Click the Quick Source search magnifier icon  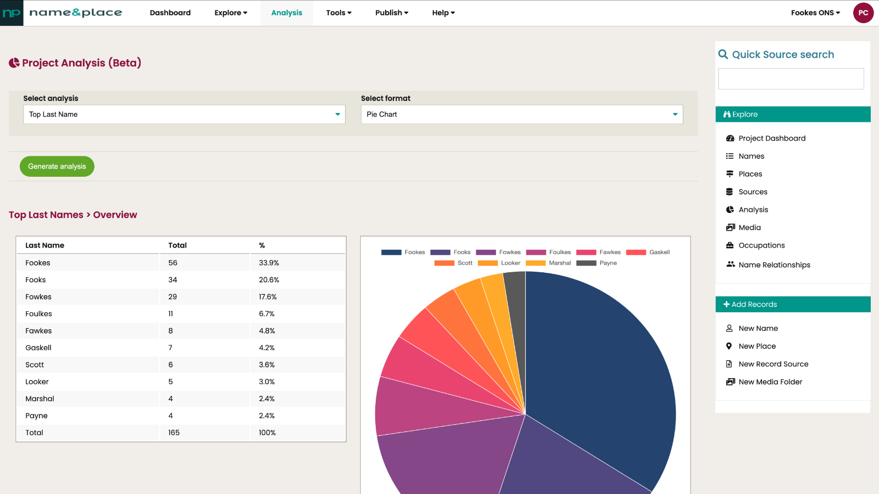click(x=724, y=54)
